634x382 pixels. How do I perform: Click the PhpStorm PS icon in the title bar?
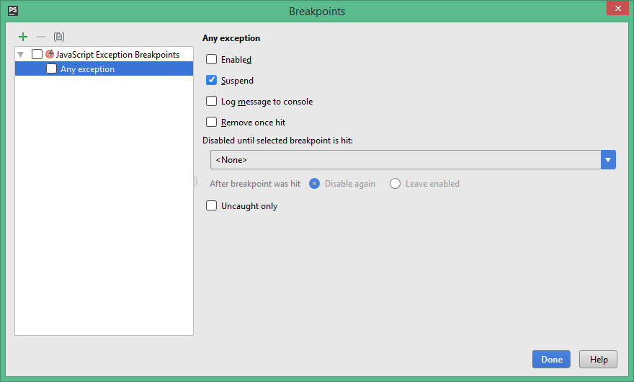click(13, 11)
